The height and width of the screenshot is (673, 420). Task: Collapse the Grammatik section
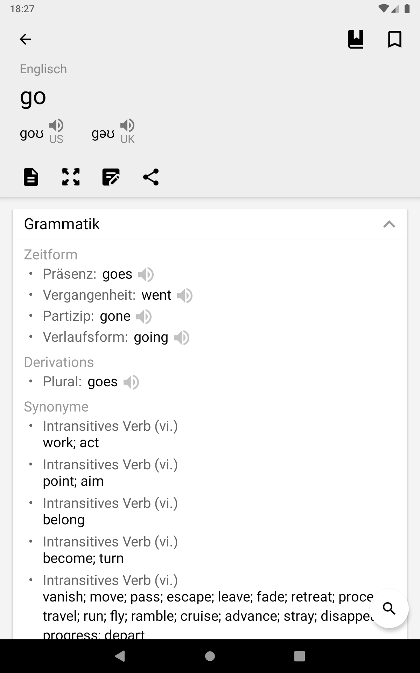click(389, 224)
